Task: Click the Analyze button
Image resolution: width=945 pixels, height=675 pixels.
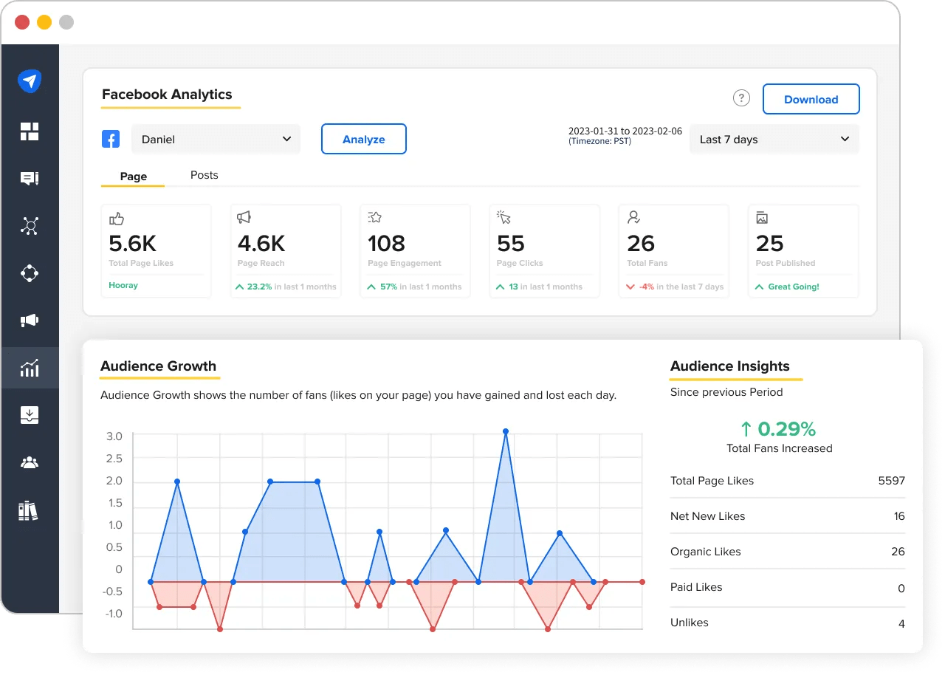Action: click(x=363, y=139)
